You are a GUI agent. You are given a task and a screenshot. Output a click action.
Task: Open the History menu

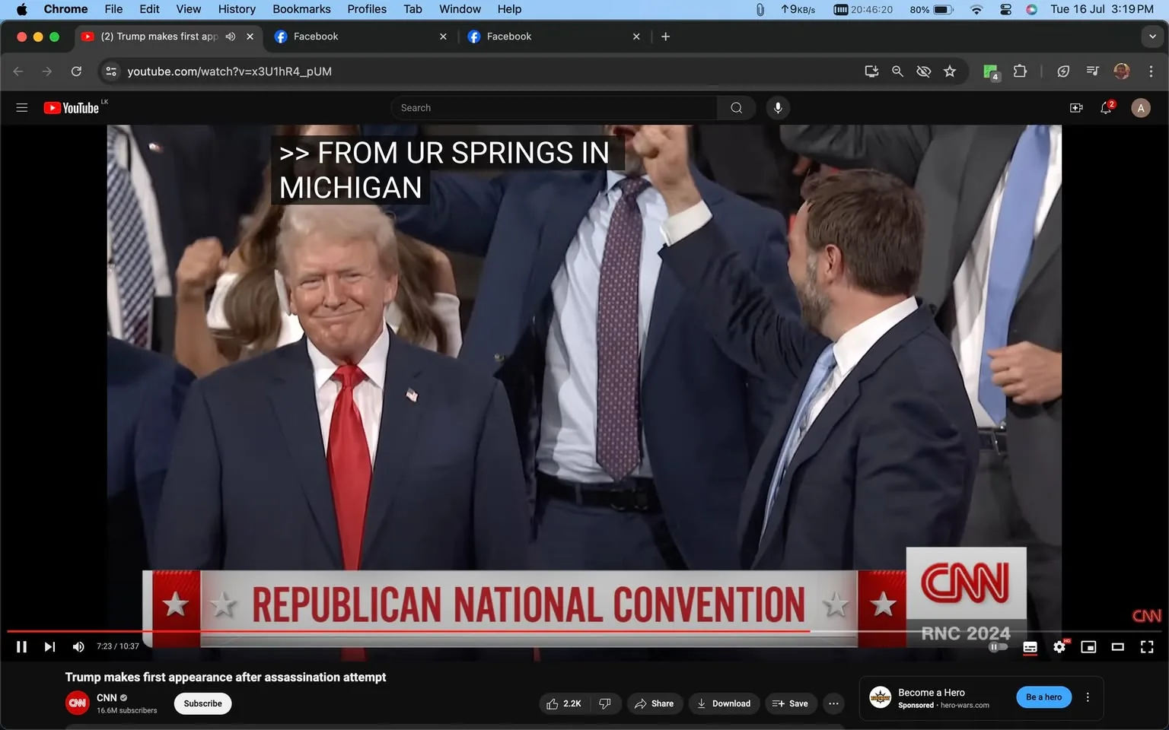point(236,9)
